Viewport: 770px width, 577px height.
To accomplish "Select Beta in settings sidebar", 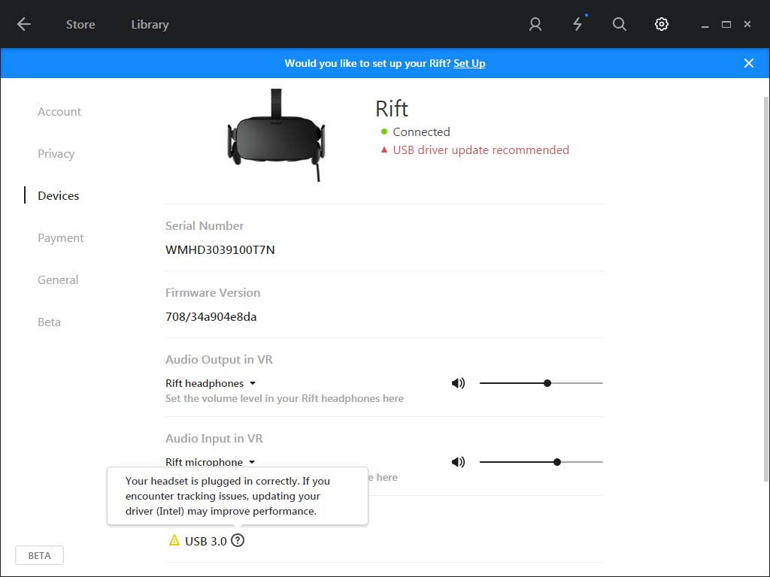I will (x=49, y=322).
